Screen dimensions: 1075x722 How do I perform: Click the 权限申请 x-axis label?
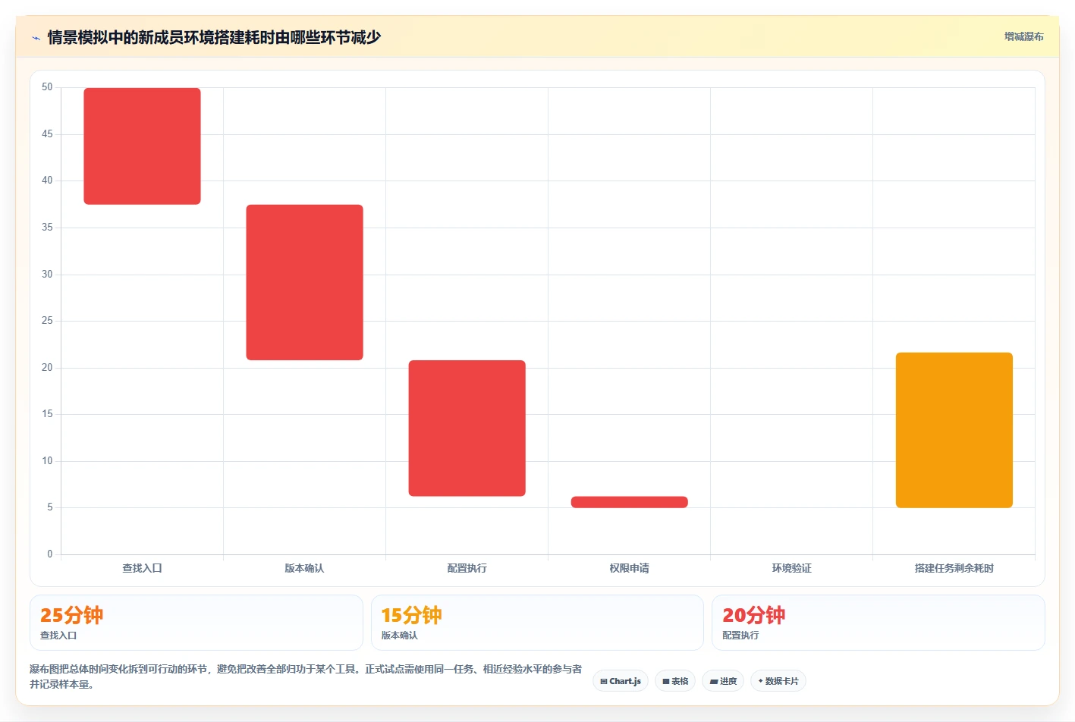[x=629, y=568]
